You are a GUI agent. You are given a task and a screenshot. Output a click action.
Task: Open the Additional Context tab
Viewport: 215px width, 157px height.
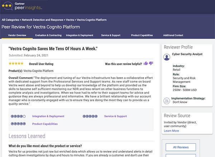(x=173, y=35)
